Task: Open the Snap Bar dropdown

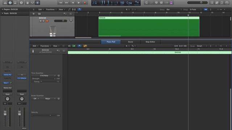Action: (174, 10)
